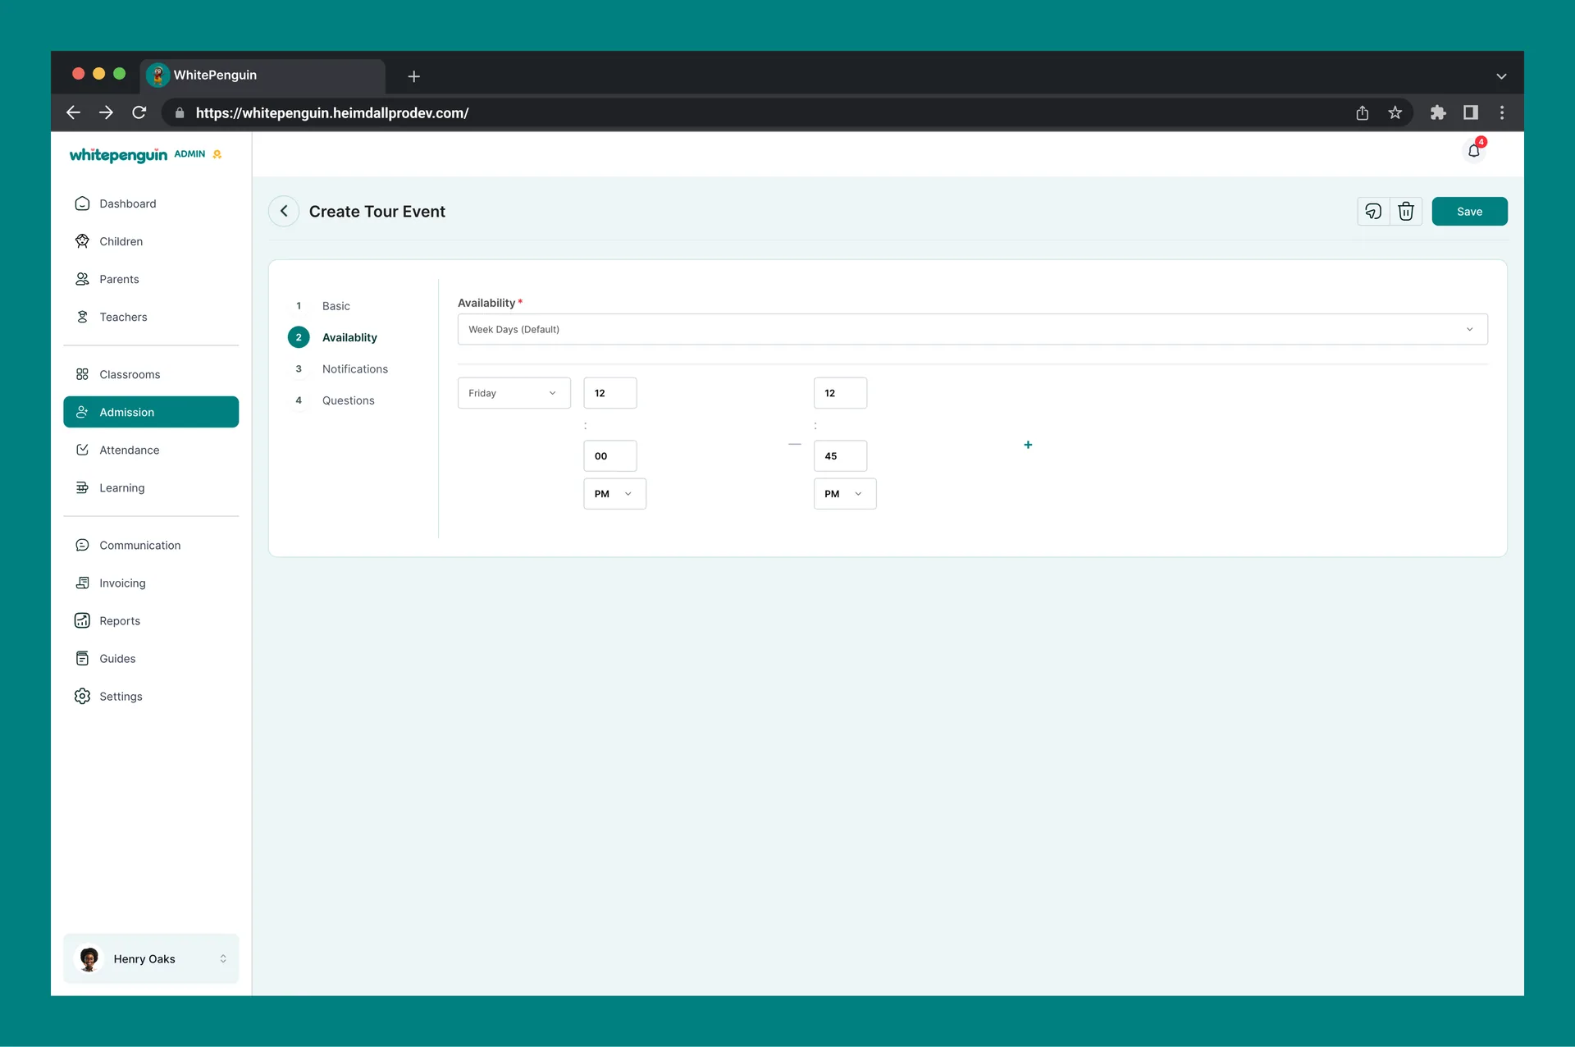Delete tour event with trash icon
The height and width of the screenshot is (1047, 1575).
[x=1406, y=212]
